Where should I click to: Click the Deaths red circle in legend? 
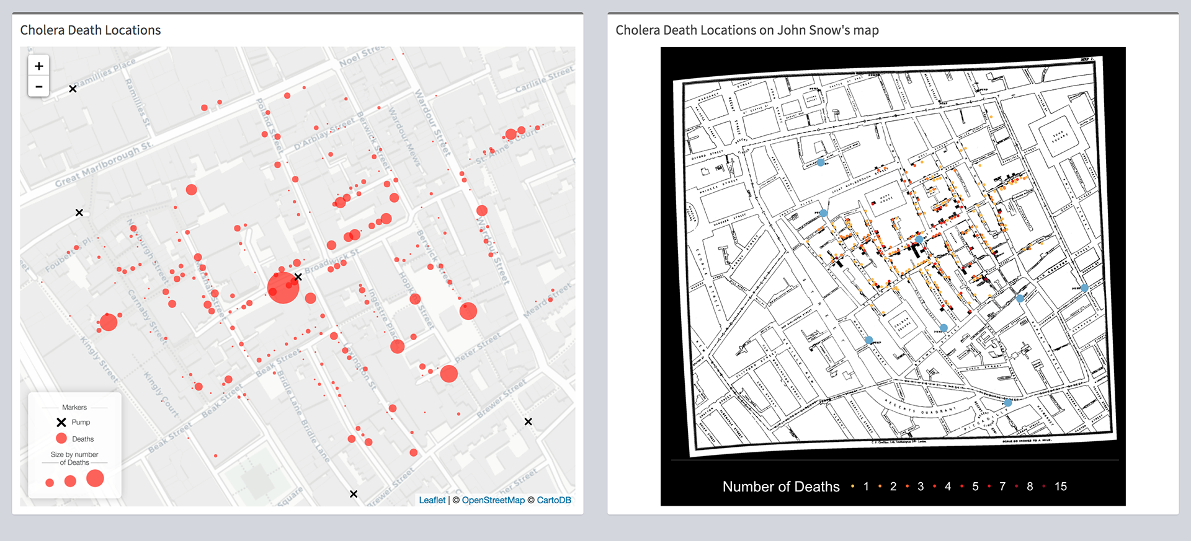[61, 439]
